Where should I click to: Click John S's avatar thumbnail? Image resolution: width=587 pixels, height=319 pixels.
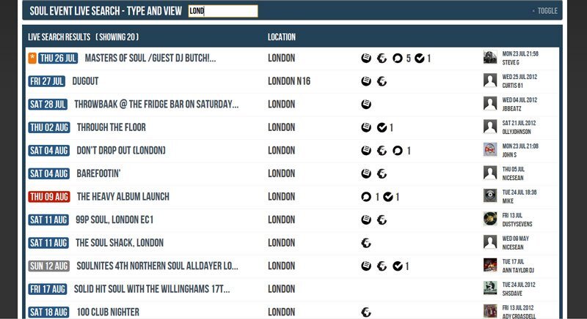tap(490, 149)
